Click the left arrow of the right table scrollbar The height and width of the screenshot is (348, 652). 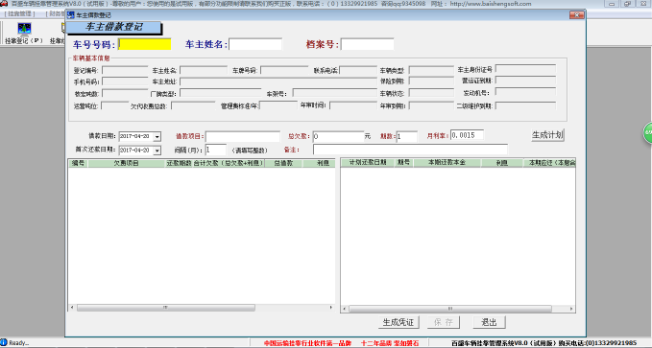coord(345,309)
